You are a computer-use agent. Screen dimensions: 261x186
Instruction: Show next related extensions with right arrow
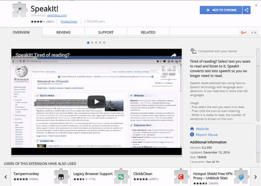click(255, 177)
